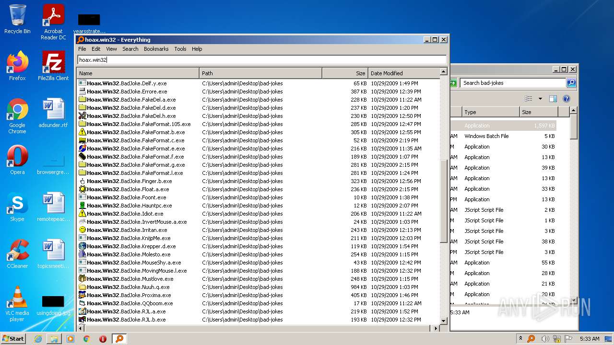
Task: Launch Firefox from the desktop
Action: 17,66
